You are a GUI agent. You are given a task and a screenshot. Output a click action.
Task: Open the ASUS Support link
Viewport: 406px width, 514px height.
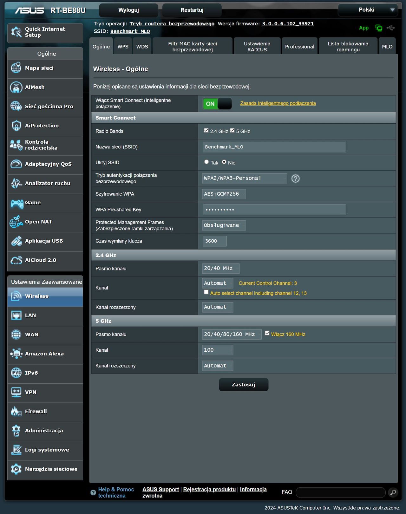[160, 490]
